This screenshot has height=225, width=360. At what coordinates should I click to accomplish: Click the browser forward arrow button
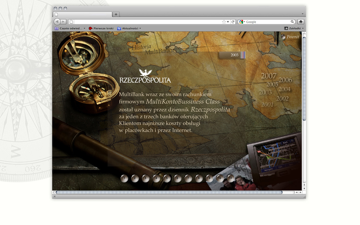(x=63, y=22)
